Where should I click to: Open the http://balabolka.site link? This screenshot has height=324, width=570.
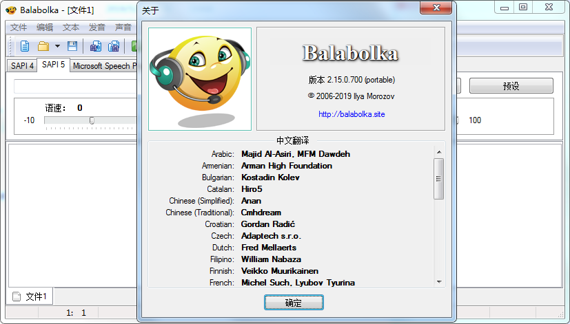[x=352, y=114]
